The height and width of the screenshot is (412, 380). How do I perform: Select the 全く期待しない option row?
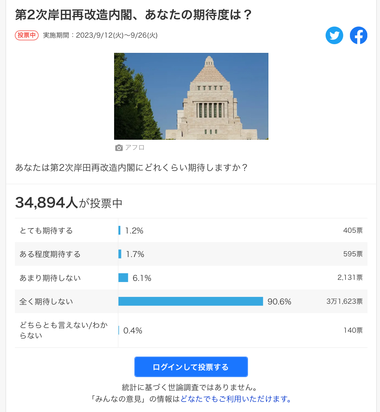click(191, 301)
